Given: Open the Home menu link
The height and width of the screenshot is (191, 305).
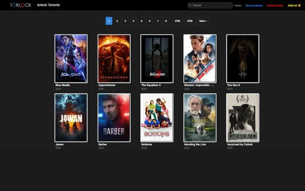Looking at the screenshot, I should (238, 5).
